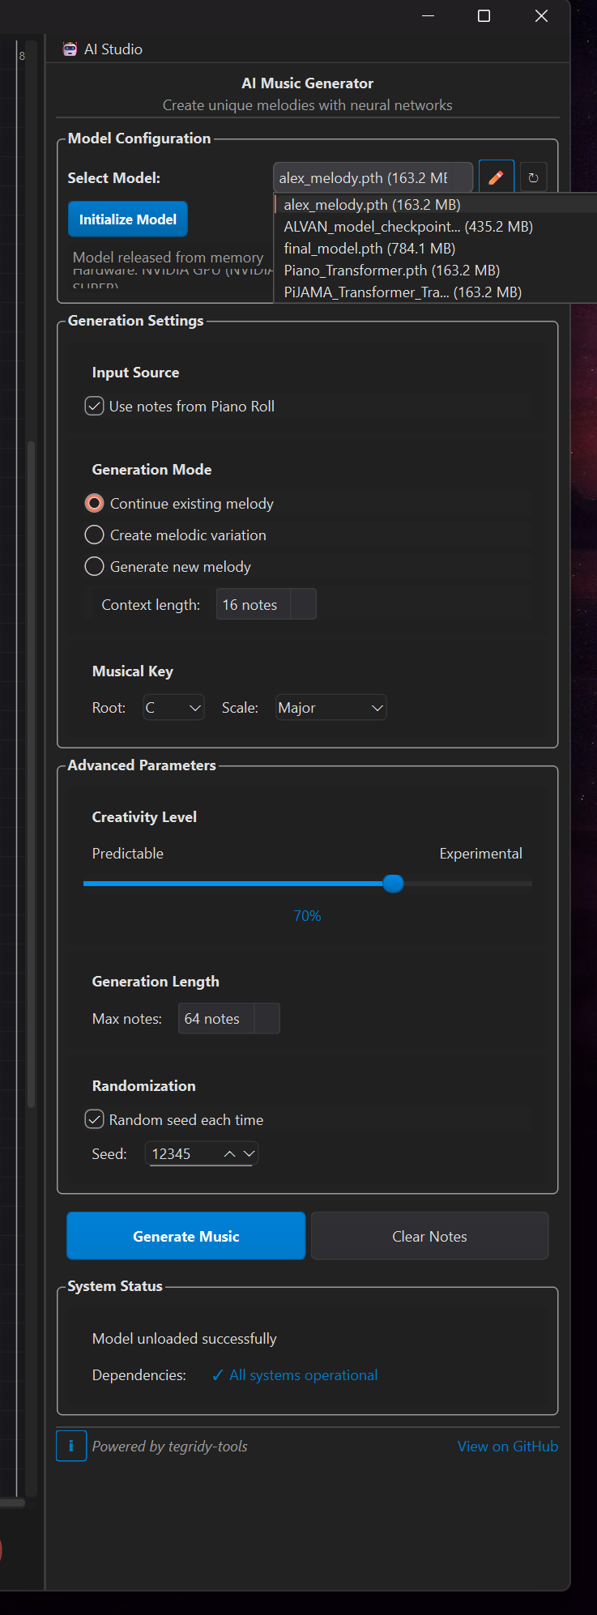
Task: Click the Context length 16 notes field
Action: coord(253,604)
